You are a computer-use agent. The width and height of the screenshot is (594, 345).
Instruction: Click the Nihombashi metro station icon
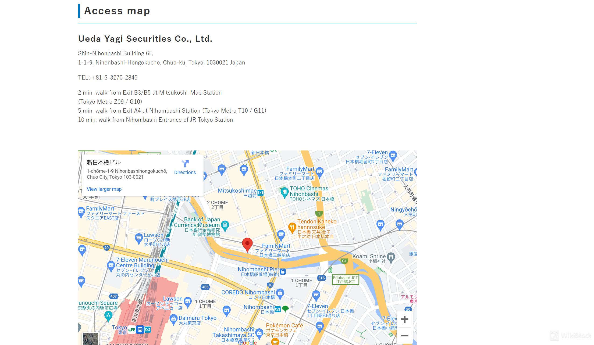(278, 309)
